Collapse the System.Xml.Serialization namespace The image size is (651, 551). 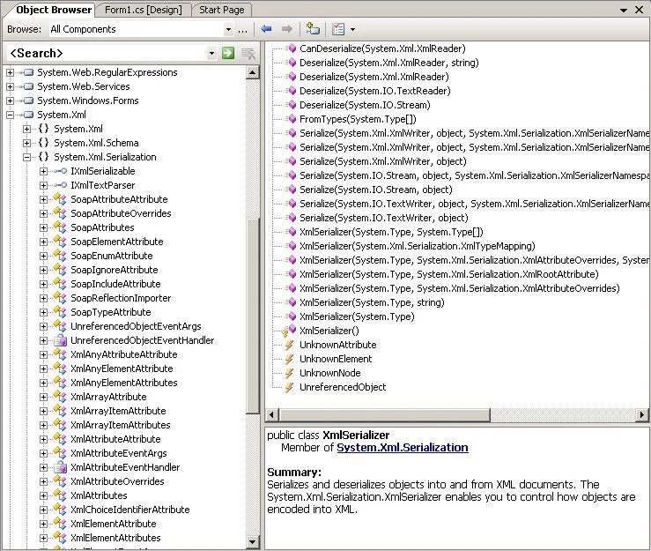(26, 158)
